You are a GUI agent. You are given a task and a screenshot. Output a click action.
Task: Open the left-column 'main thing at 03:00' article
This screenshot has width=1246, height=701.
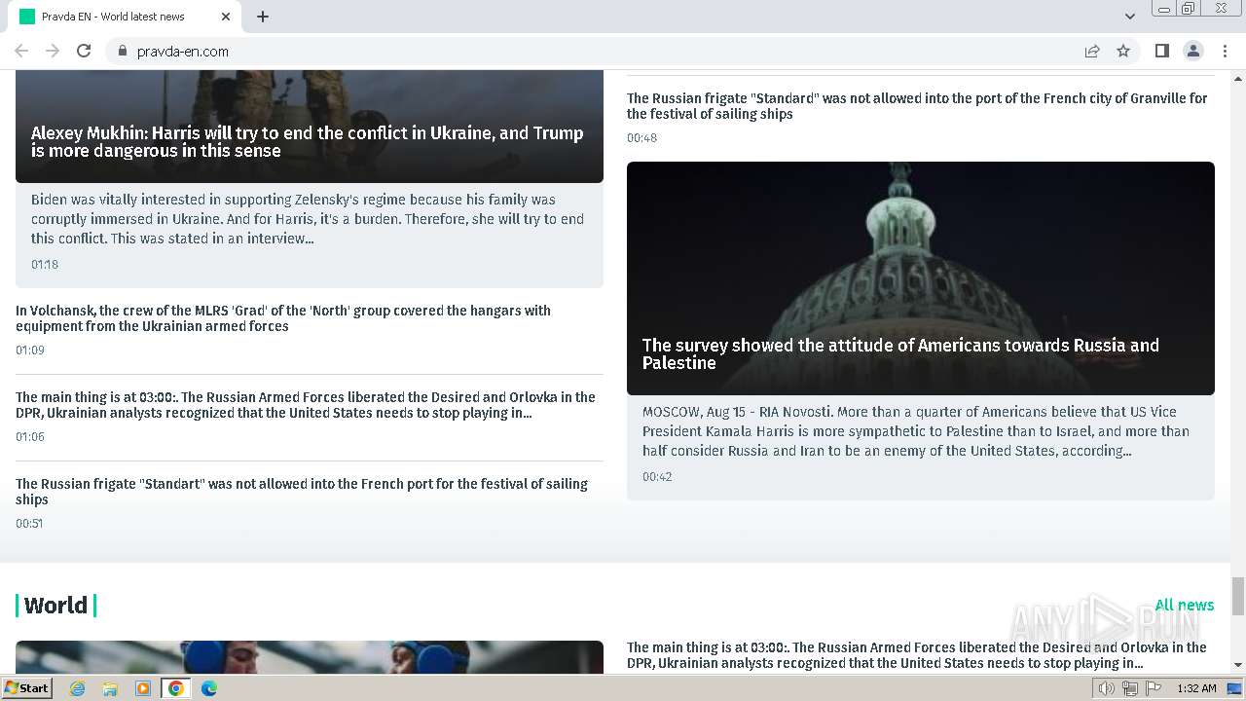pos(306,405)
